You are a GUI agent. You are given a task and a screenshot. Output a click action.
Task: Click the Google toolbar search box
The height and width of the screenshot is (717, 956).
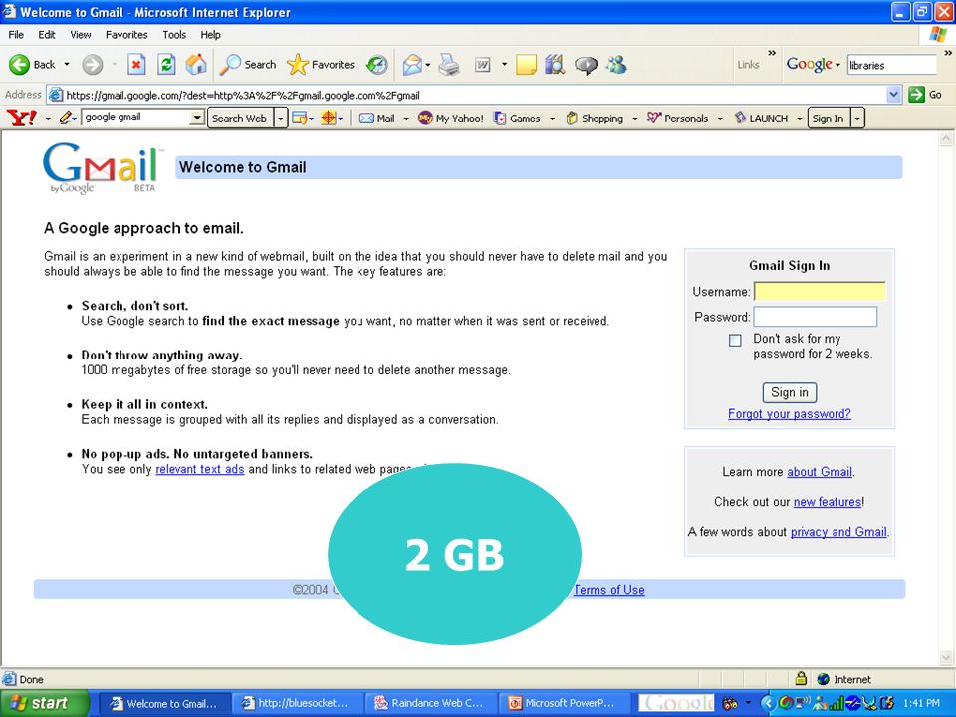tap(891, 65)
